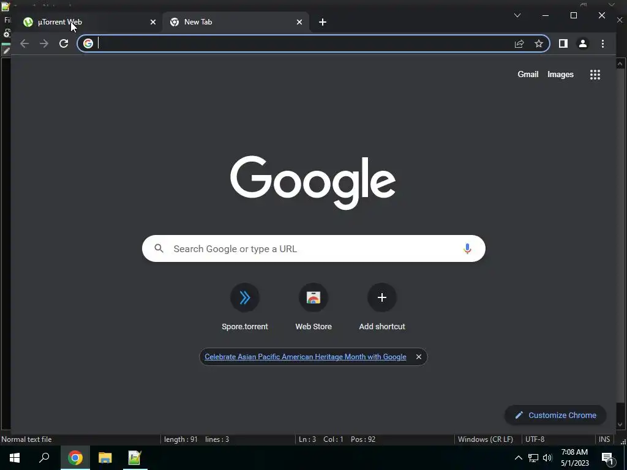Open the Chrome profile menu
Screen dimensions: 627x470
583,43
